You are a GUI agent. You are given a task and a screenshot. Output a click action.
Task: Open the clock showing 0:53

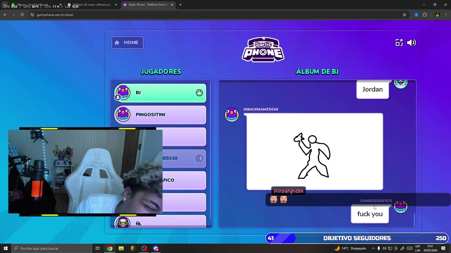(430, 248)
